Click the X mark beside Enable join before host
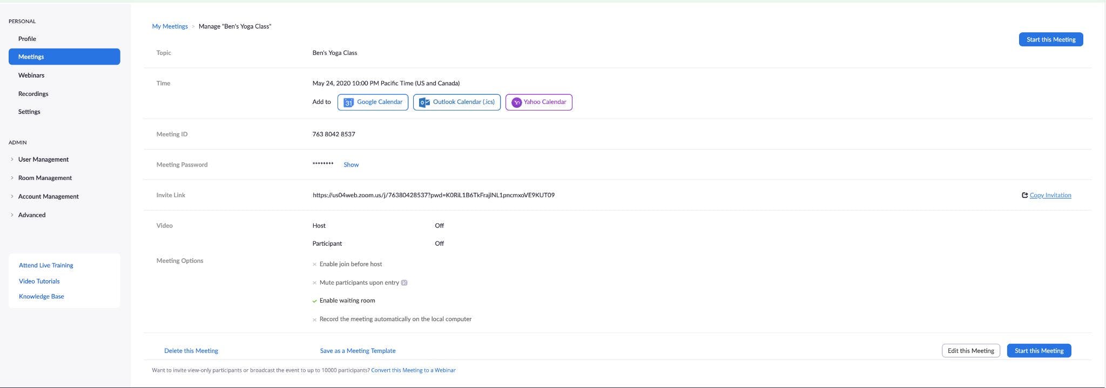 coord(314,265)
